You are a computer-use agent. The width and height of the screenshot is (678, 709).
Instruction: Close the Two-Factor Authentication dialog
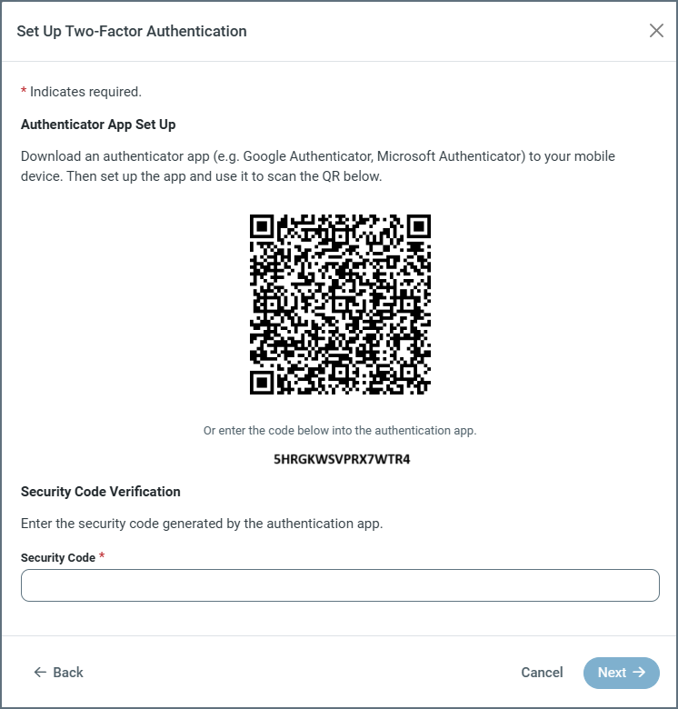tap(656, 31)
